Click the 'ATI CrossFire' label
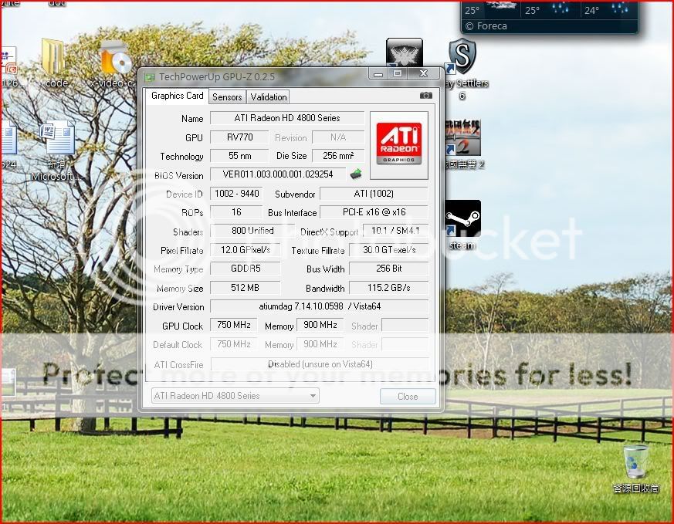The height and width of the screenshot is (524, 674). tap(178, 365)
